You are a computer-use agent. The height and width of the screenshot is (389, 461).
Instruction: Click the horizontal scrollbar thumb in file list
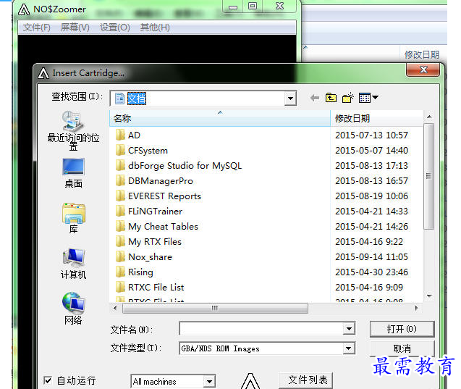coord(215,308)
